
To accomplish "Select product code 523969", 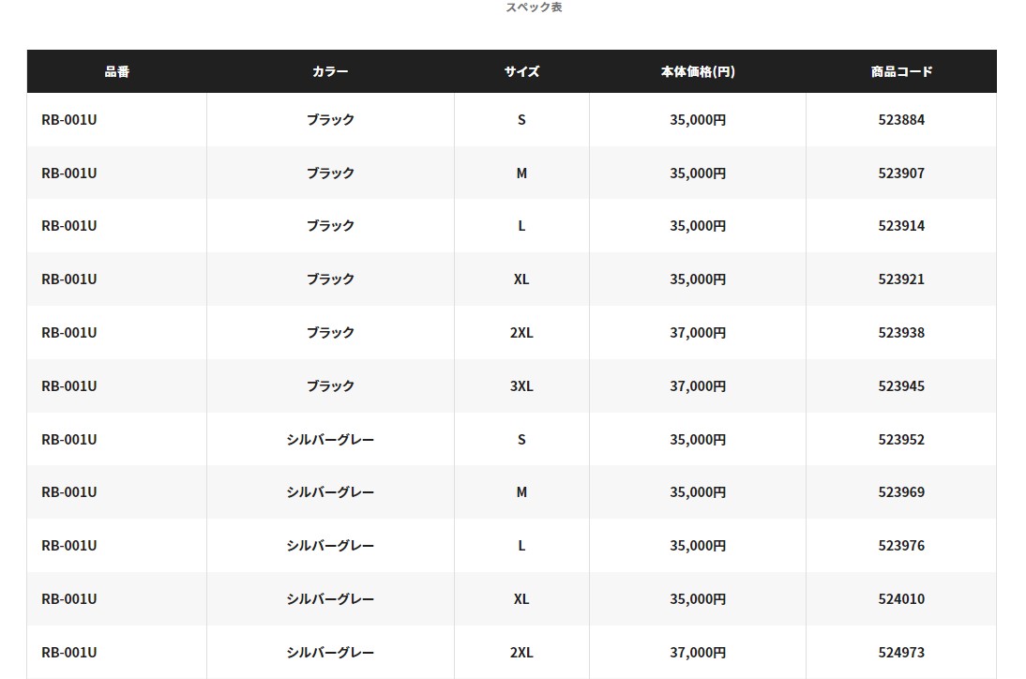I will click(901, 492).
